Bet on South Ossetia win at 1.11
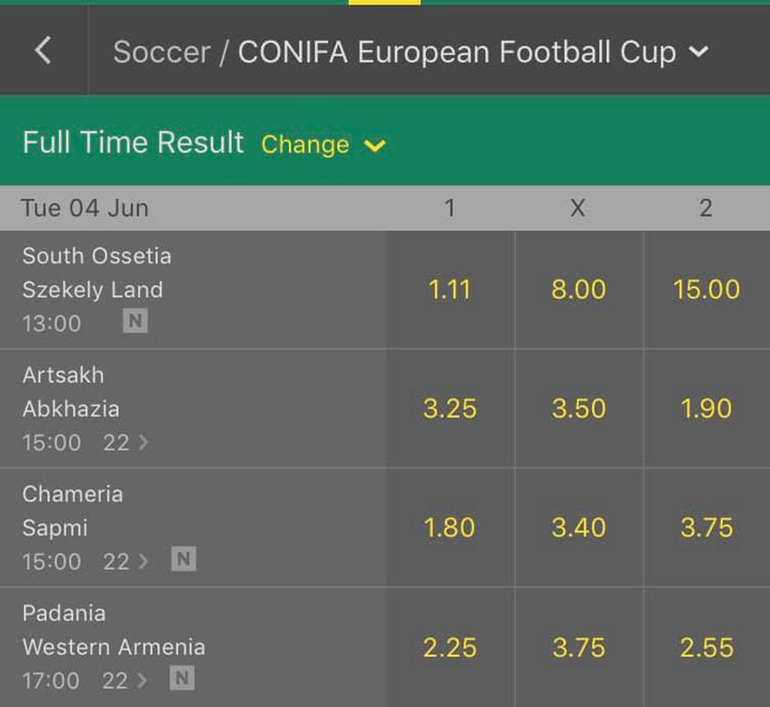This screenshot has height=707, width=770. (450, 290)
